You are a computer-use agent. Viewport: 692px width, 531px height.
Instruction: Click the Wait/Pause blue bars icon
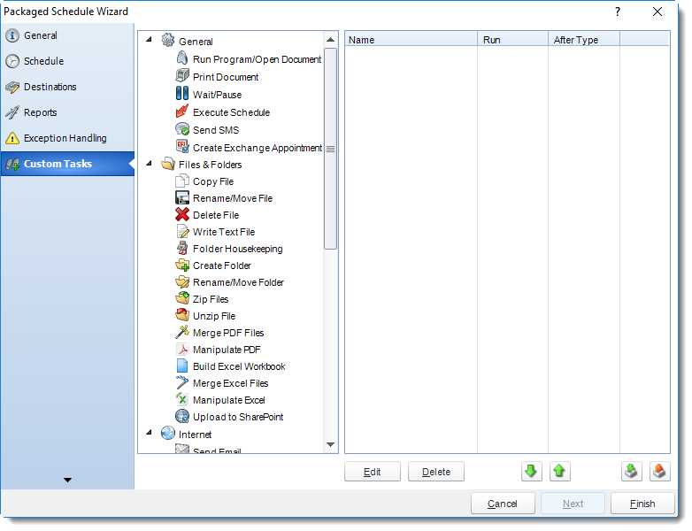tap(182, 94)
